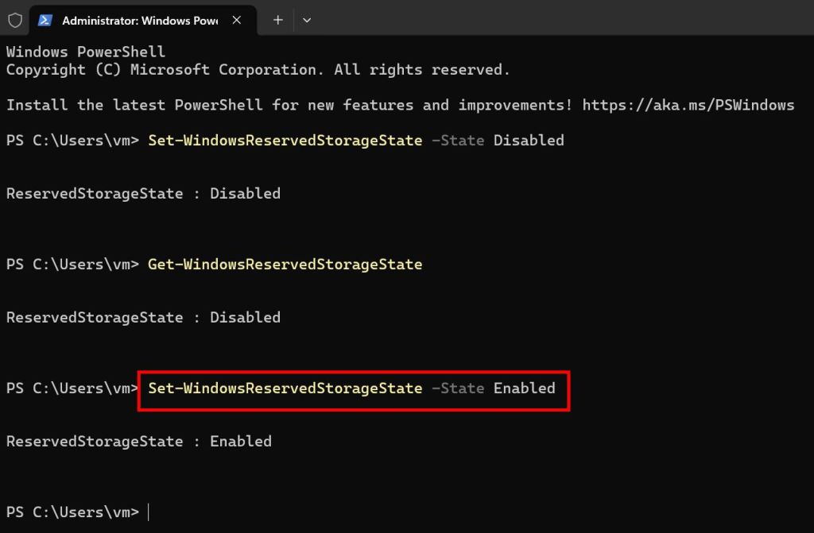Viewport: 814px width, 533px height.
Task: Expand the new tab profile dropdown
Action: [307, 20]
